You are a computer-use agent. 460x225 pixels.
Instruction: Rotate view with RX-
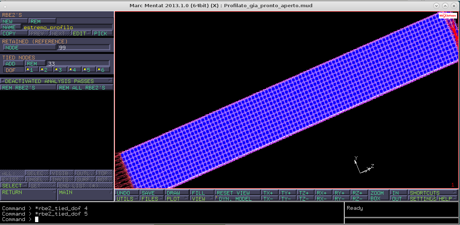pyautogui.click(x=324, y=199)
